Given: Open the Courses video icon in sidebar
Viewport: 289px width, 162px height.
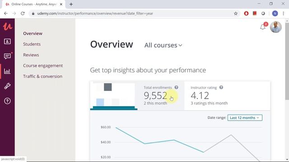Looking at the screenshot, I should click(x=7, y=41).
